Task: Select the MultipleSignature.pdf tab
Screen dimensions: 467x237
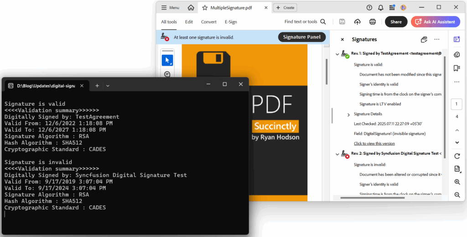Action: tap(234, 8)
